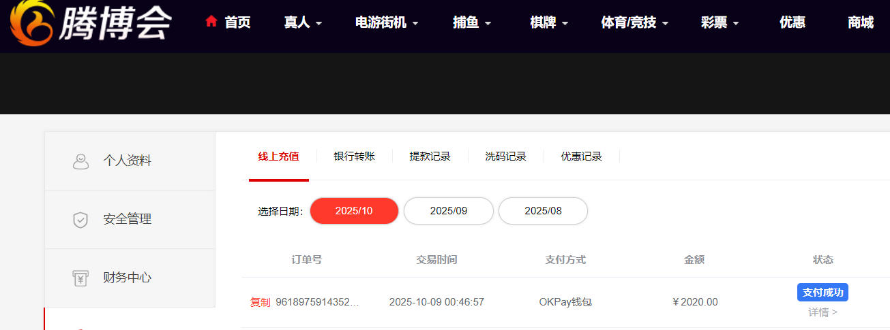Click 复制 to copy the order number

pos(260,302)
